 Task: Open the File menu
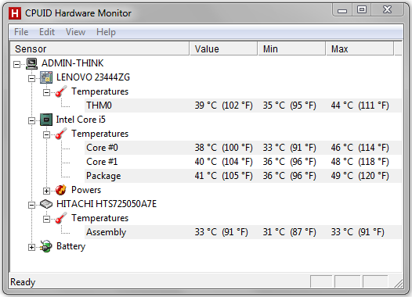click(21, 32)
